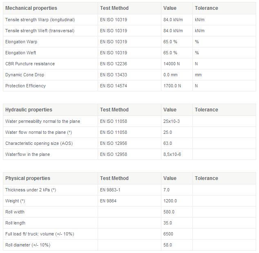Select the Water permeability normal to the plane label

[42, 121]
